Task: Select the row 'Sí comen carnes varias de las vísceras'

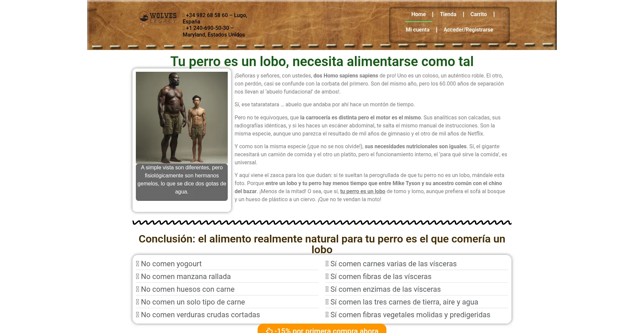Action: (x=417, y=264)
